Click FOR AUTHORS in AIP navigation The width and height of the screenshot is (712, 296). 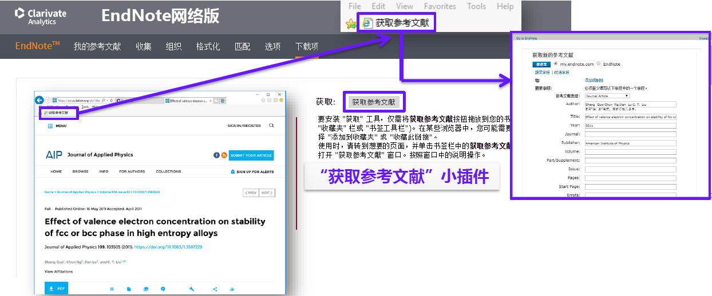point(132,171)
